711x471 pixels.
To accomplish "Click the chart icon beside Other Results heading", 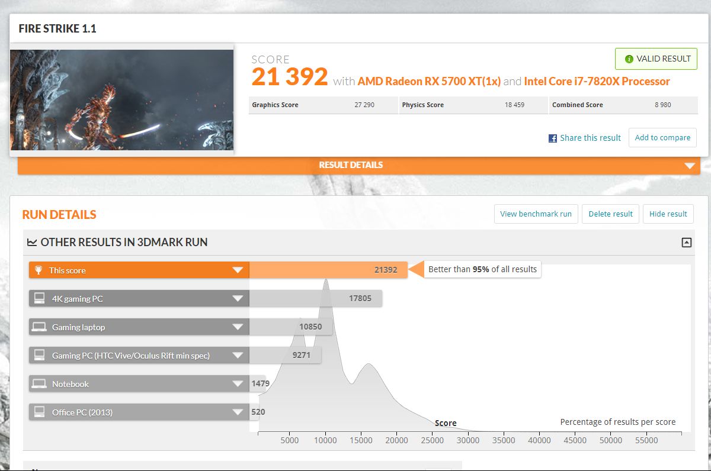I will point(32,243).
